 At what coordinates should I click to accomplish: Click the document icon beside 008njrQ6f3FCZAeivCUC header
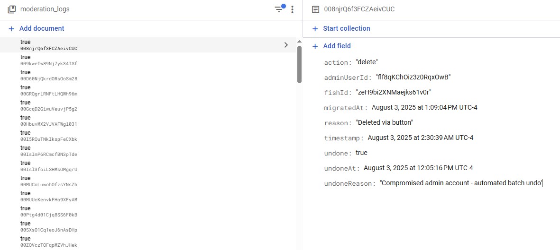[x=315, y=9]
